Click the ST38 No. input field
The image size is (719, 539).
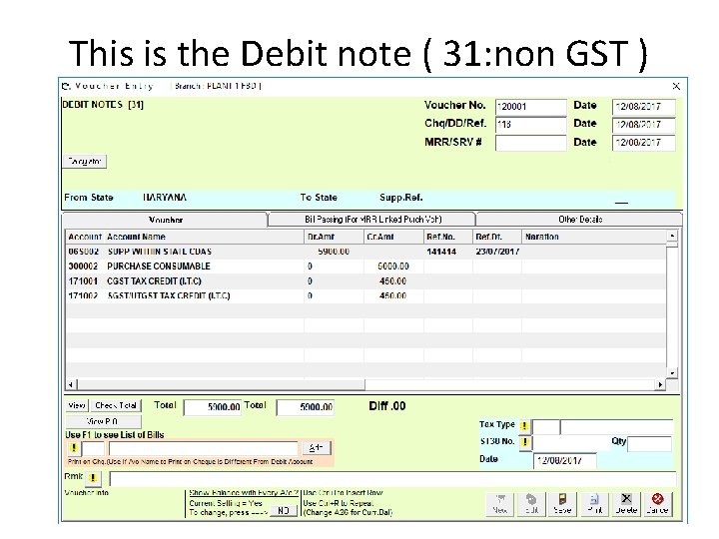pyautogui.click(x=571, y=443)
